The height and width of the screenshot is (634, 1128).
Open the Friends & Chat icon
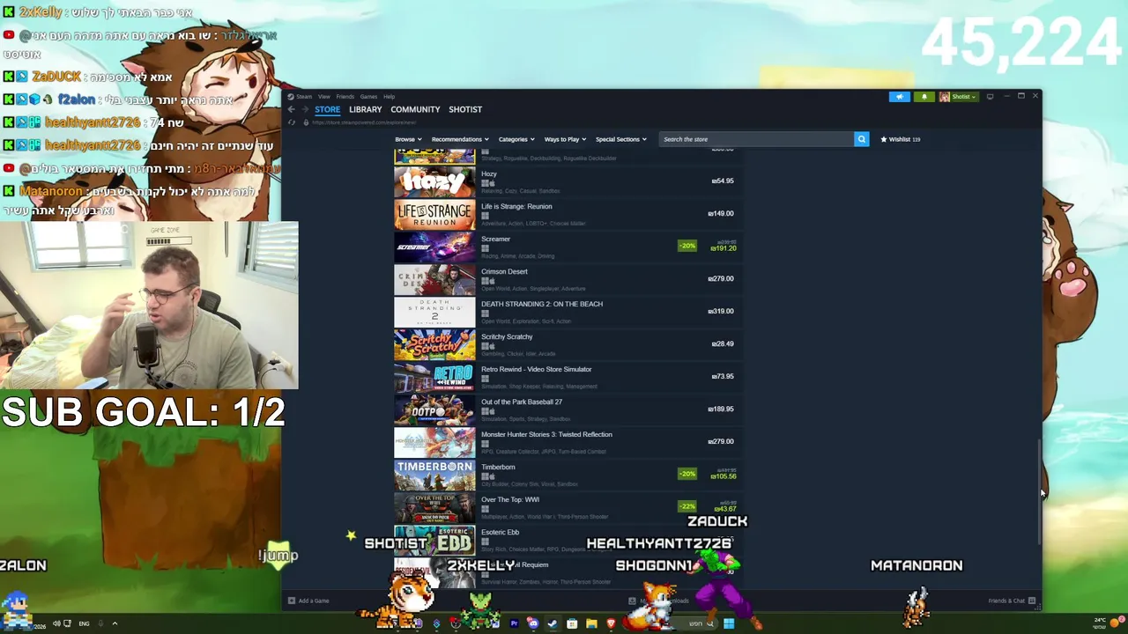tap(1031, 601)
